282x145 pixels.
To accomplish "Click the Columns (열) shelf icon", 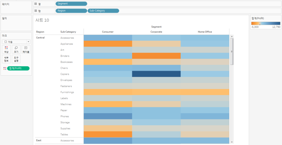I will [x=36, y=4].
